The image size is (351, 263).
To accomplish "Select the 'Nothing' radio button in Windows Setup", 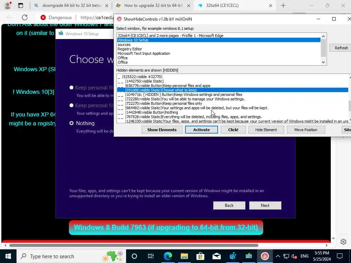I will click(71, 123).
